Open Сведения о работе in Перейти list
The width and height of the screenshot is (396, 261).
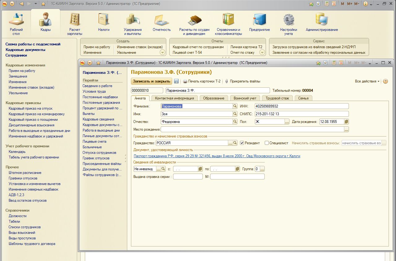click(98, 86)
